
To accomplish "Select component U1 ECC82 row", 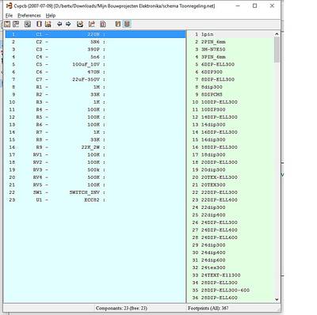I will tap(95, 200).
